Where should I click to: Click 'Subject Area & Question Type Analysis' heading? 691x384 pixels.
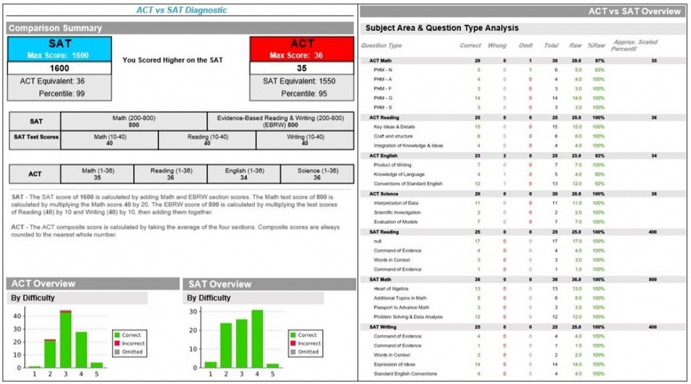click(442, 28)
